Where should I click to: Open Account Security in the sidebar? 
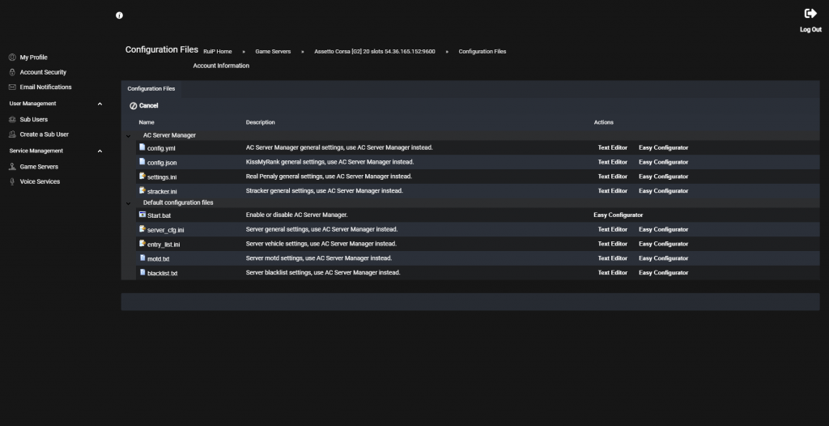click(43, 72)
